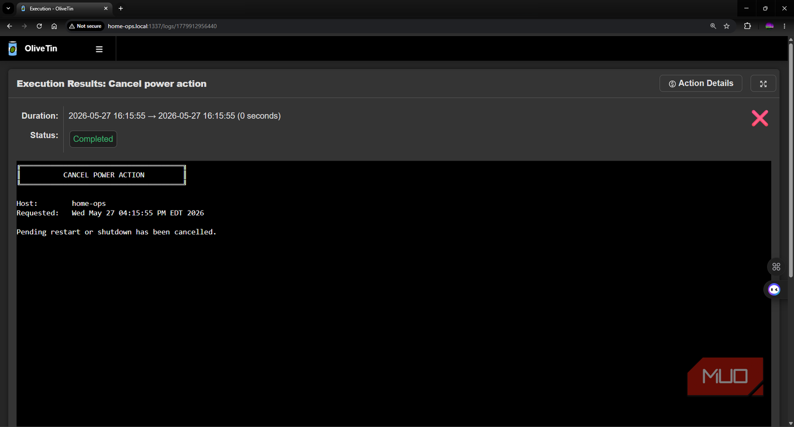Open the OliveTin hamburger menu
The height and width of the screenshot is (427, 794).
pyautogui.click(x=99, y=49)
